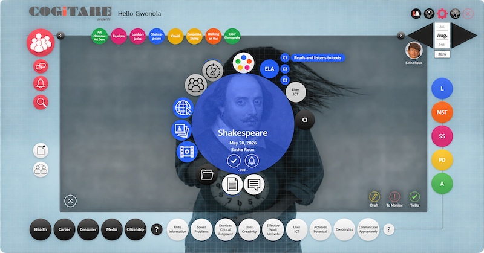This screenshot has height=253, width=484.
Task: Open the red notifications bell in the left sidebar
Action: pos(41,83)
